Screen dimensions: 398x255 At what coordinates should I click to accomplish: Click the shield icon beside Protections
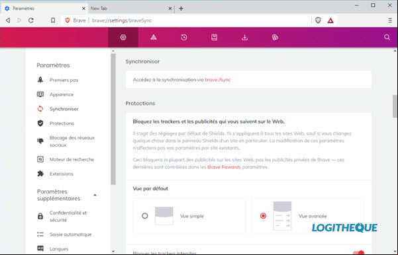pyautogui.click(x=40, y=123)
